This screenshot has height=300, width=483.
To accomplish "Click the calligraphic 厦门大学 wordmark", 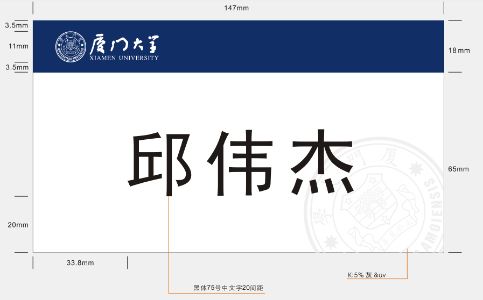I will [x=124, y=44].
